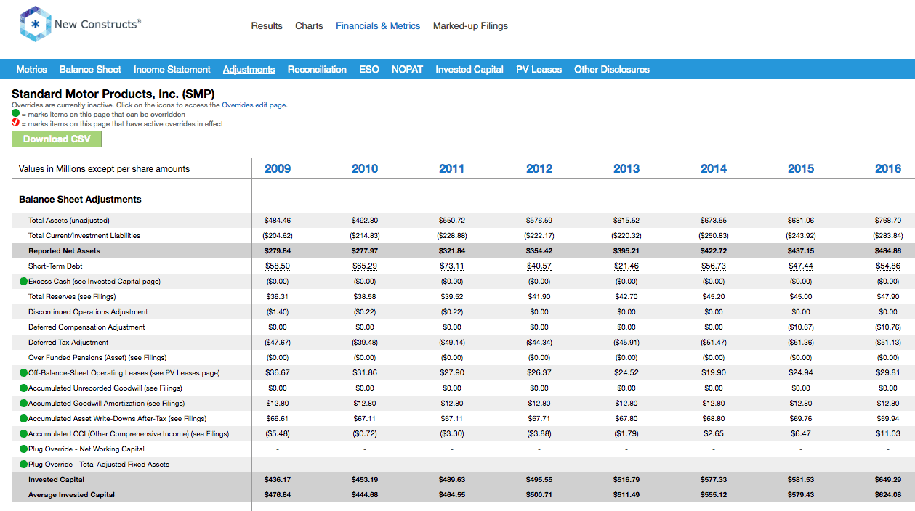The width and height of the screenshot is (915, 511).
Task: Click green dot for Plug Override Total Adjusted Fixed Assets
Action: (x=24, y=465)
